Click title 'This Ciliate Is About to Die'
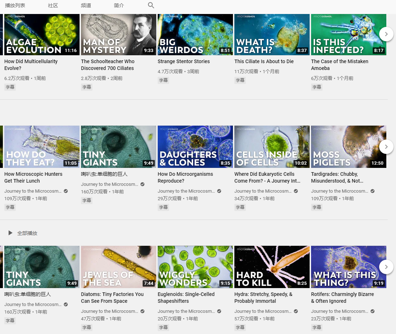The width and height of the screenshot is (396, 334). point(264,61)
